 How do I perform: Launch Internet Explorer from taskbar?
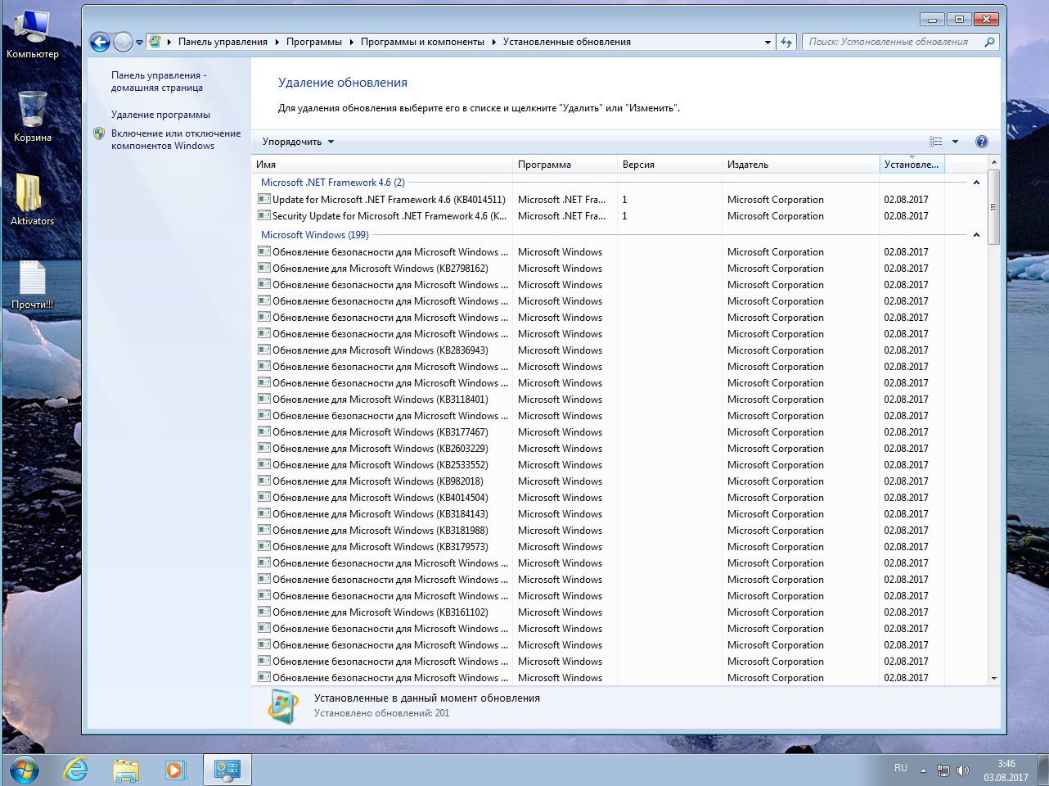tap(76, 770)
